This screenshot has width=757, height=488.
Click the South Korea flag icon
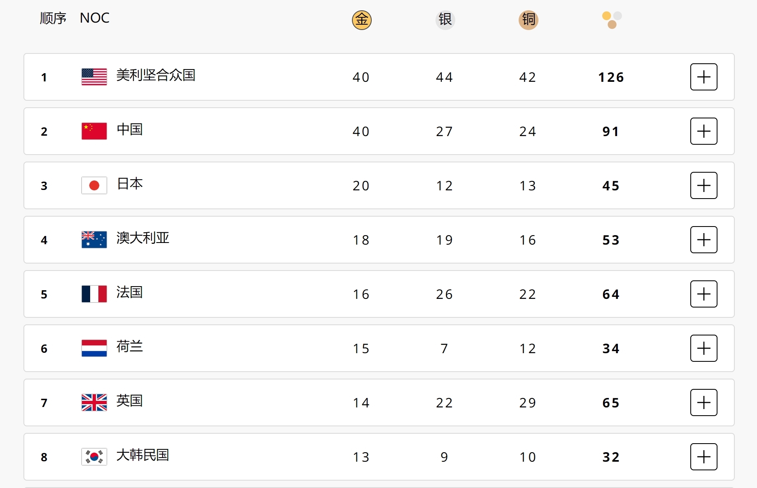[x=94, y=457]
